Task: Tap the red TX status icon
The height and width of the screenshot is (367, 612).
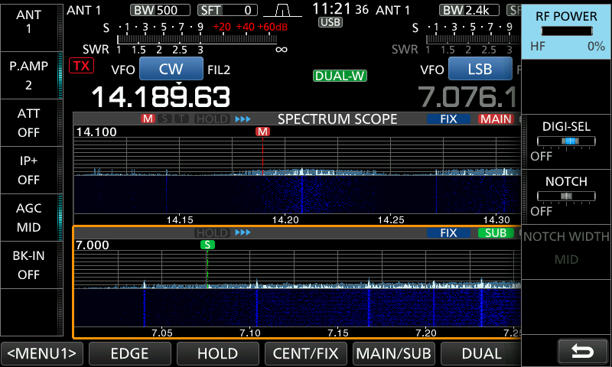Action: point(80,66)
